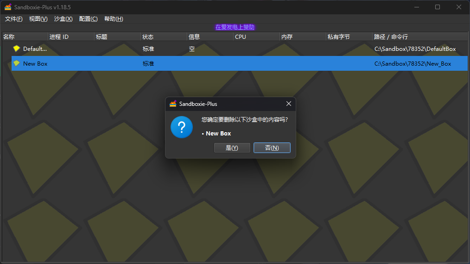Click the 空 info cell of DefaultBox

[x=192, y=49]
